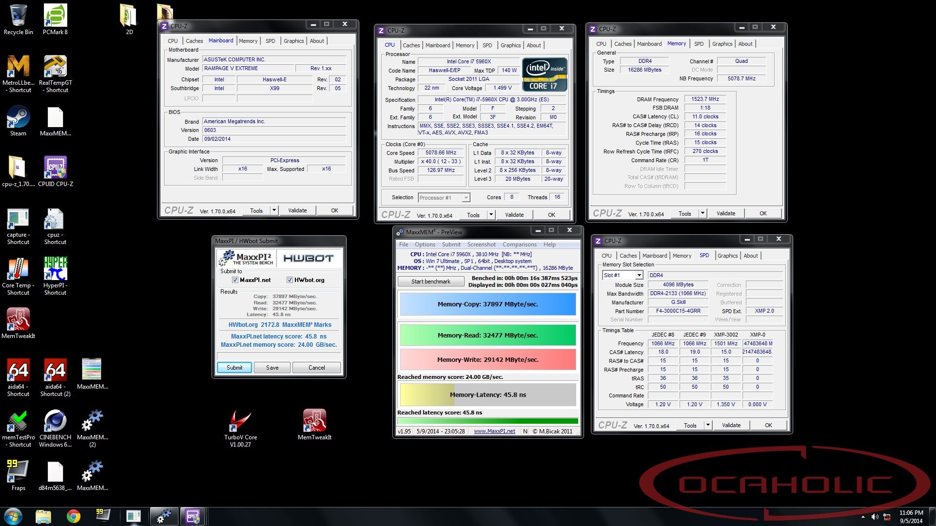The image size is (936, 526).
Task: Click the Part Number F4-3000C15-4GRR field
Action: [678, 311]
